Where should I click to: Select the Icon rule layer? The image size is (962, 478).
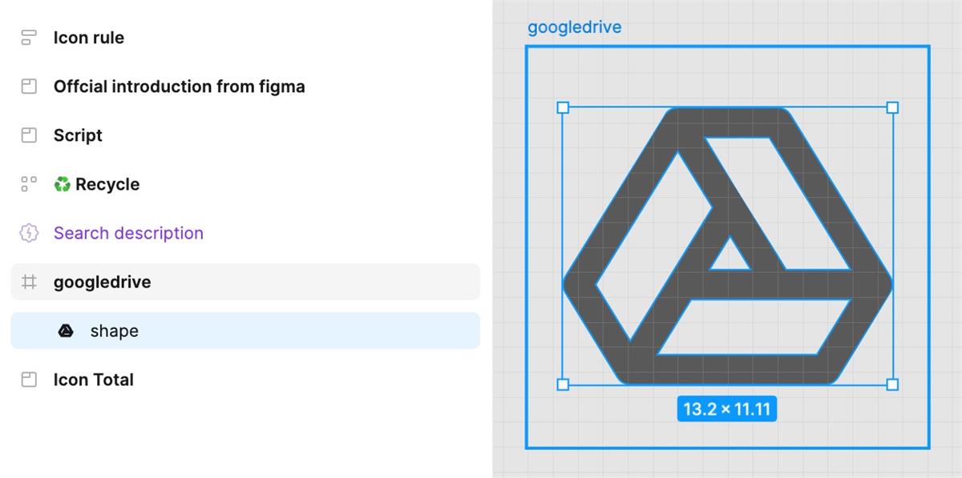89,38
